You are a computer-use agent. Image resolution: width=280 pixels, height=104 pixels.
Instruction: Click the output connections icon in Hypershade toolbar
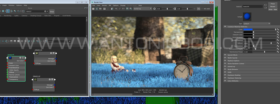[11, 11]
